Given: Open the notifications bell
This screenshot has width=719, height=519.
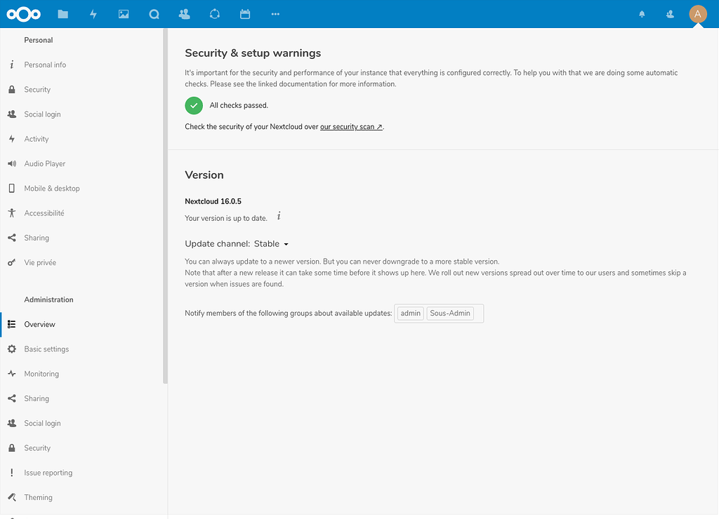Looking at the screenshot, I should coord(642,14).
